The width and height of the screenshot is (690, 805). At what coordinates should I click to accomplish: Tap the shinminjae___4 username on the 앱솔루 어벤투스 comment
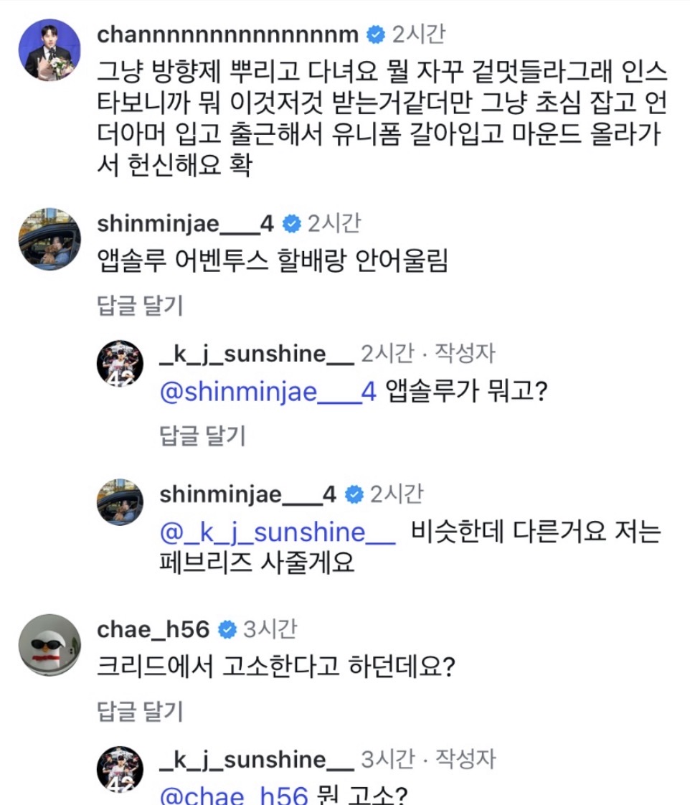[185, 225]
